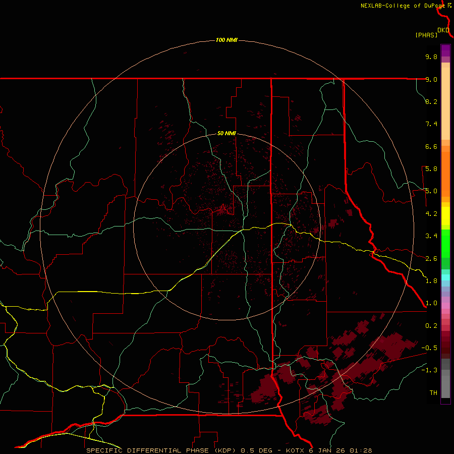454x454 pixels.
Task: Click the [PHAS] legend header
Action: tap(426, 35)
